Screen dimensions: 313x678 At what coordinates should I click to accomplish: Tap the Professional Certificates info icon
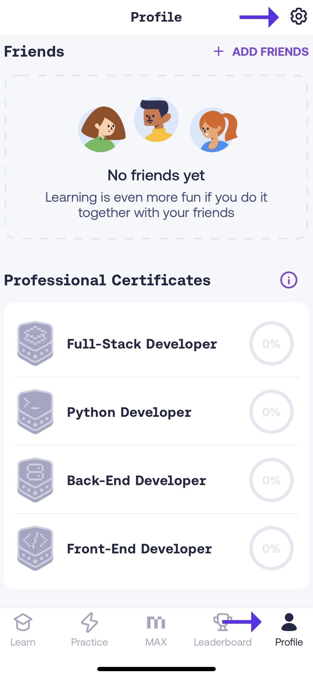point(289,280)
